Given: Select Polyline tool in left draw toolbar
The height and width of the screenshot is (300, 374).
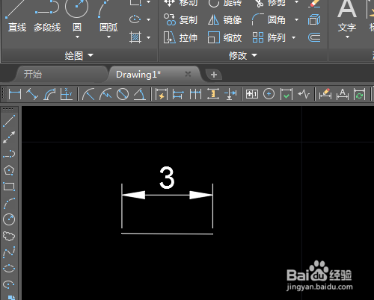Looking at the screenshot, I should [x=9, y=154].
